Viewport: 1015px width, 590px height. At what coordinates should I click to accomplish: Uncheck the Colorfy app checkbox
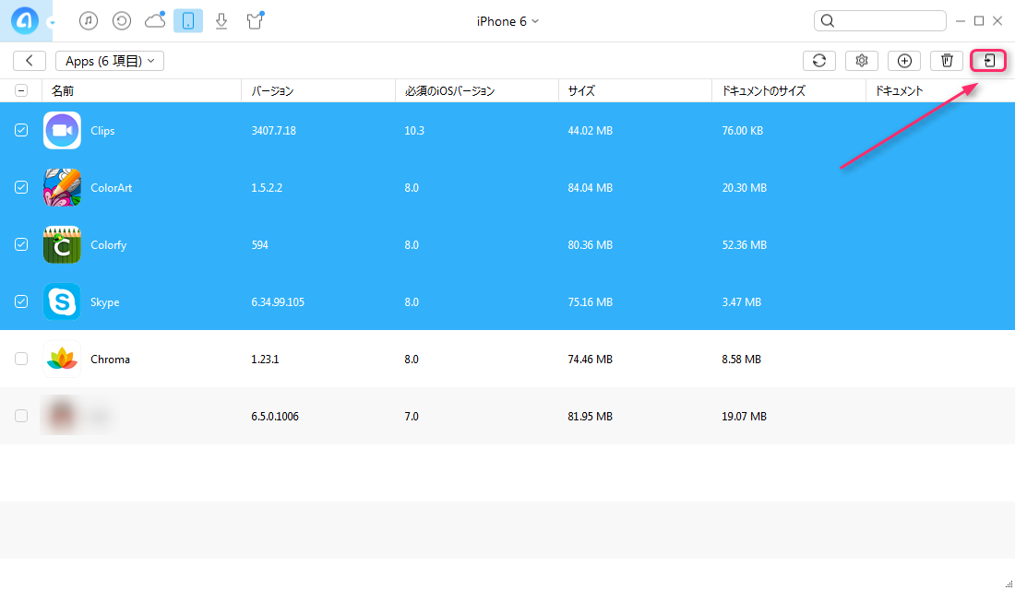[x=21, y=244]
